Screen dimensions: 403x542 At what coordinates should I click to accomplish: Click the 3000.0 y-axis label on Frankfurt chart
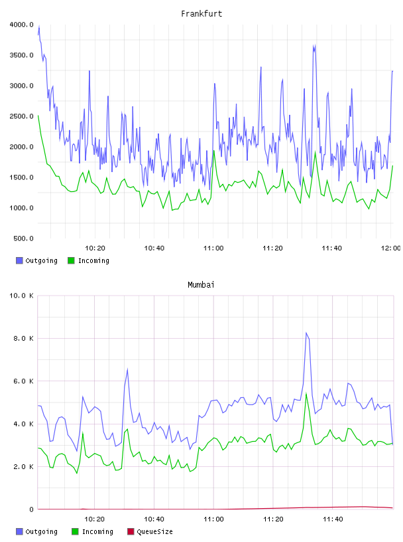pyautogui.click(x=21, y=86)
